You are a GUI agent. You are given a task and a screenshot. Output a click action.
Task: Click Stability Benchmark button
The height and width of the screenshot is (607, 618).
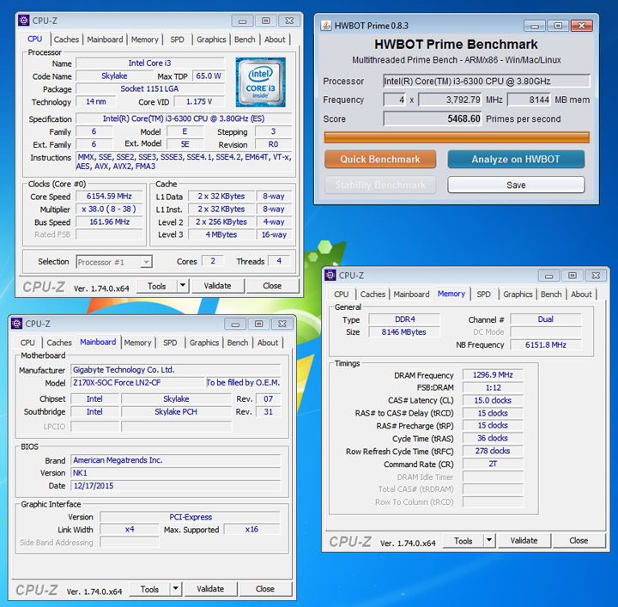(x=380, y=185)
